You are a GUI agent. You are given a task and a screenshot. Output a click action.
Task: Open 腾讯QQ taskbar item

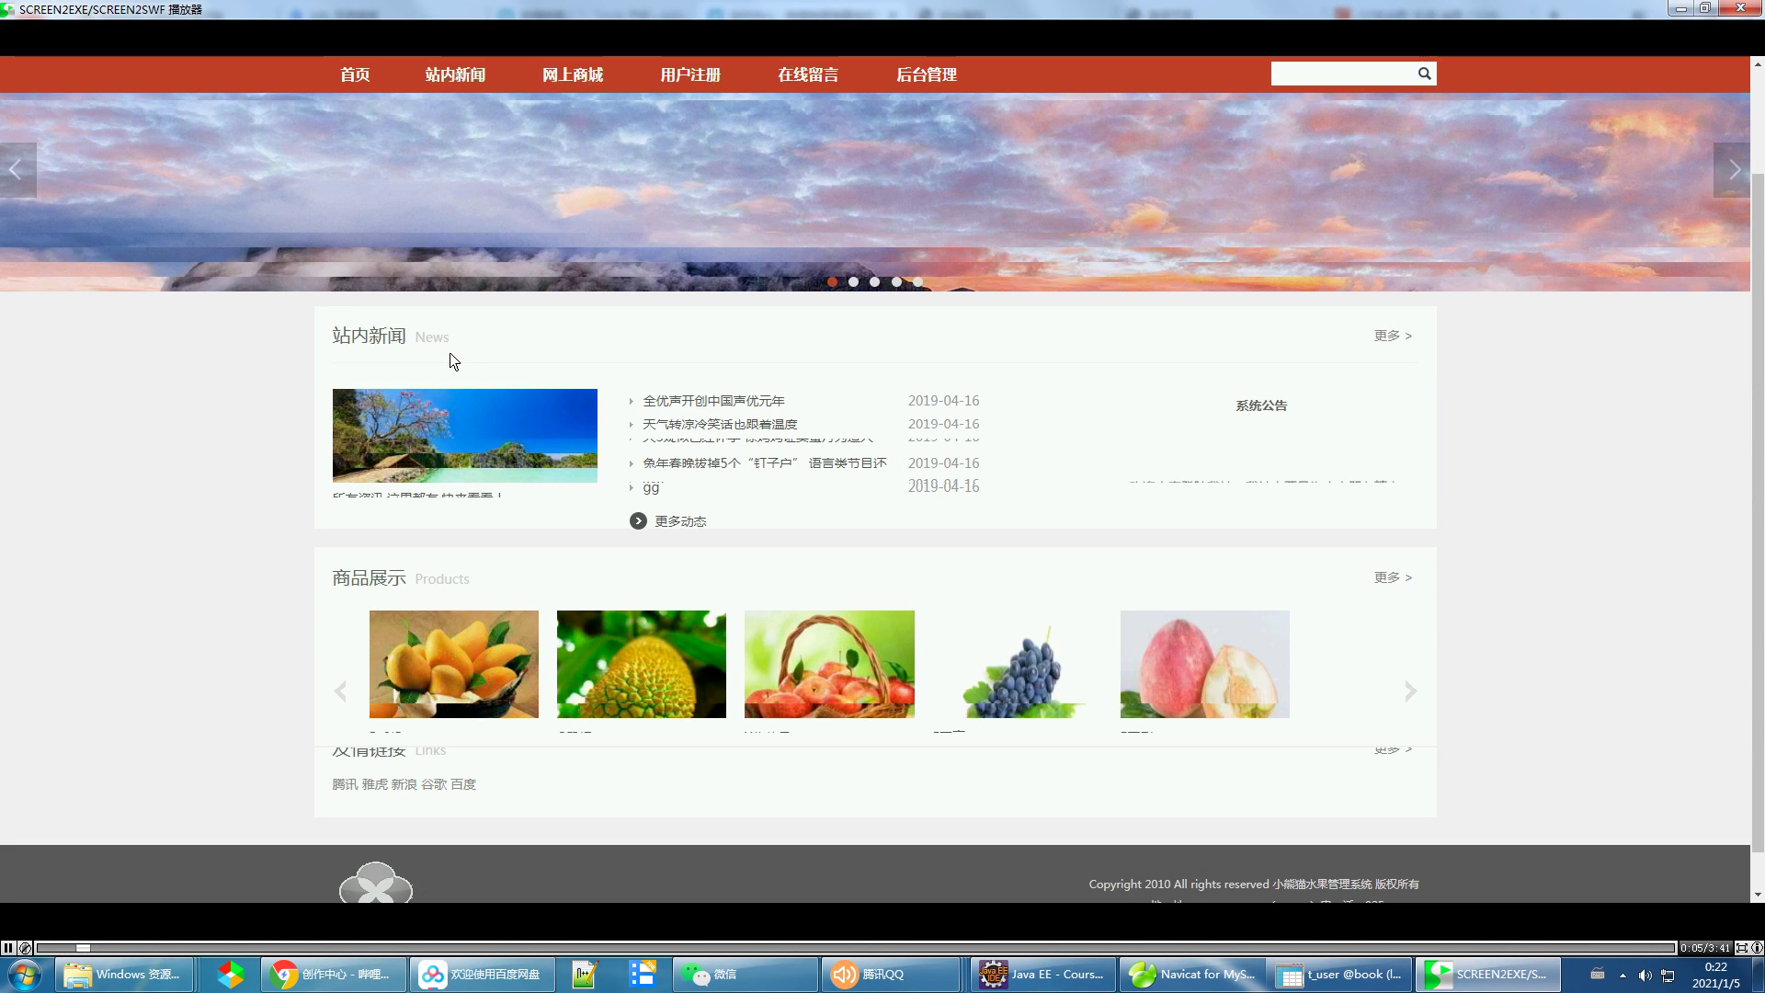(892, 975)
